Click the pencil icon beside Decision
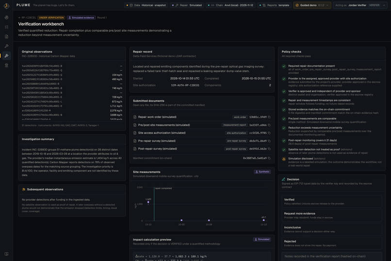Viewport: 391px width, 261px height. pyautogui.click(x=283, y=179)
